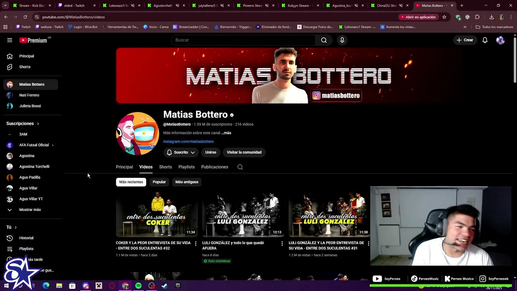
Task: Expand channel description with ...más
Action: [x=226, y=133]
